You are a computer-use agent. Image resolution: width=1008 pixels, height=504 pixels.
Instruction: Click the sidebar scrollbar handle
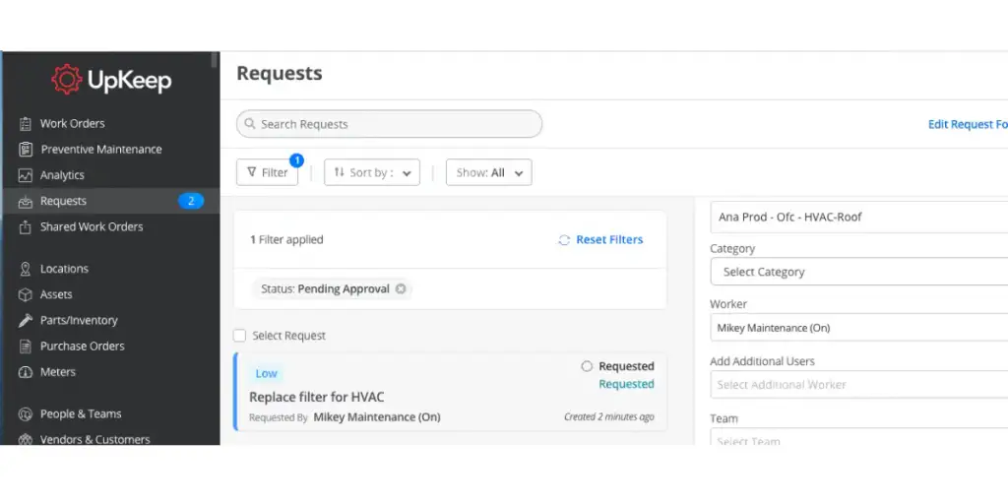click(214, 60)
